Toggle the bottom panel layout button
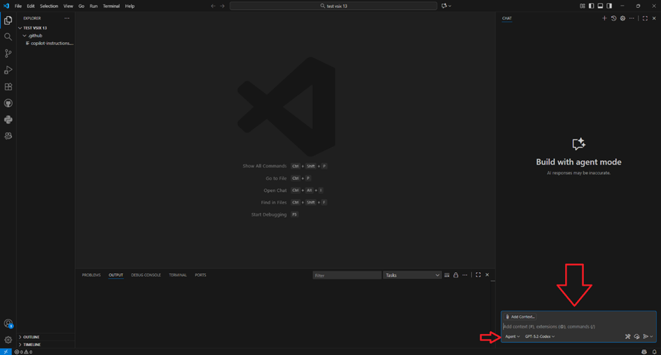661x355 pixels. coord(600,6)
